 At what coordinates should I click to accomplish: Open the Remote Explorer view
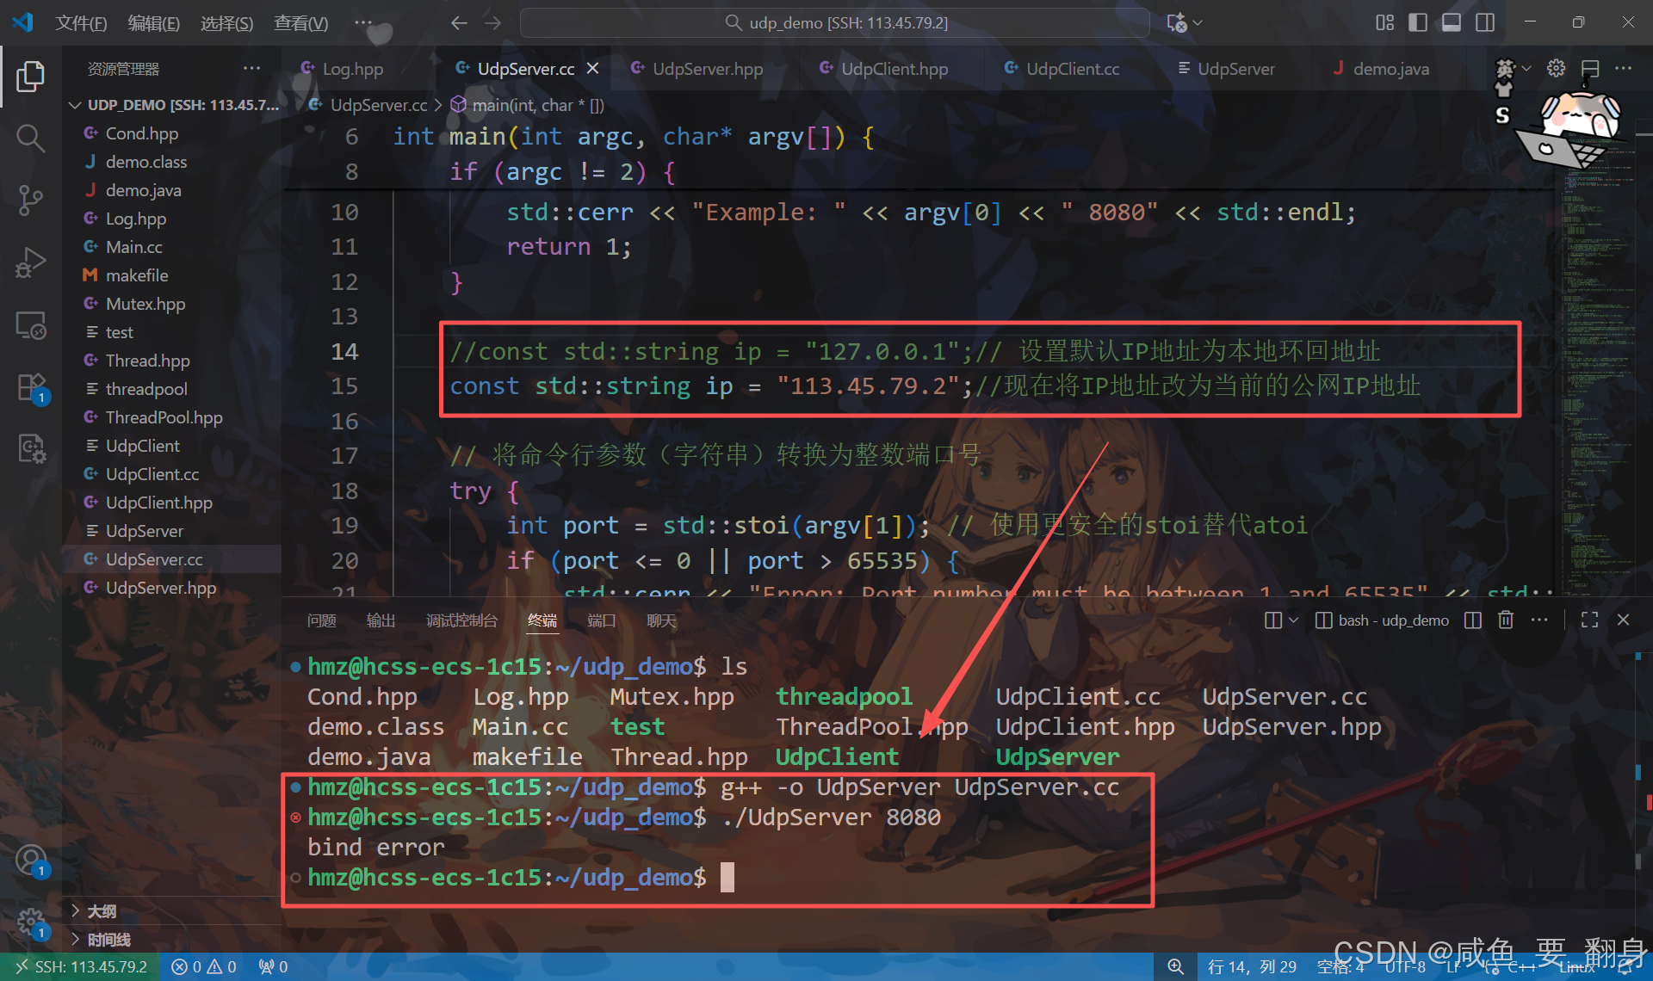[30, 326]
